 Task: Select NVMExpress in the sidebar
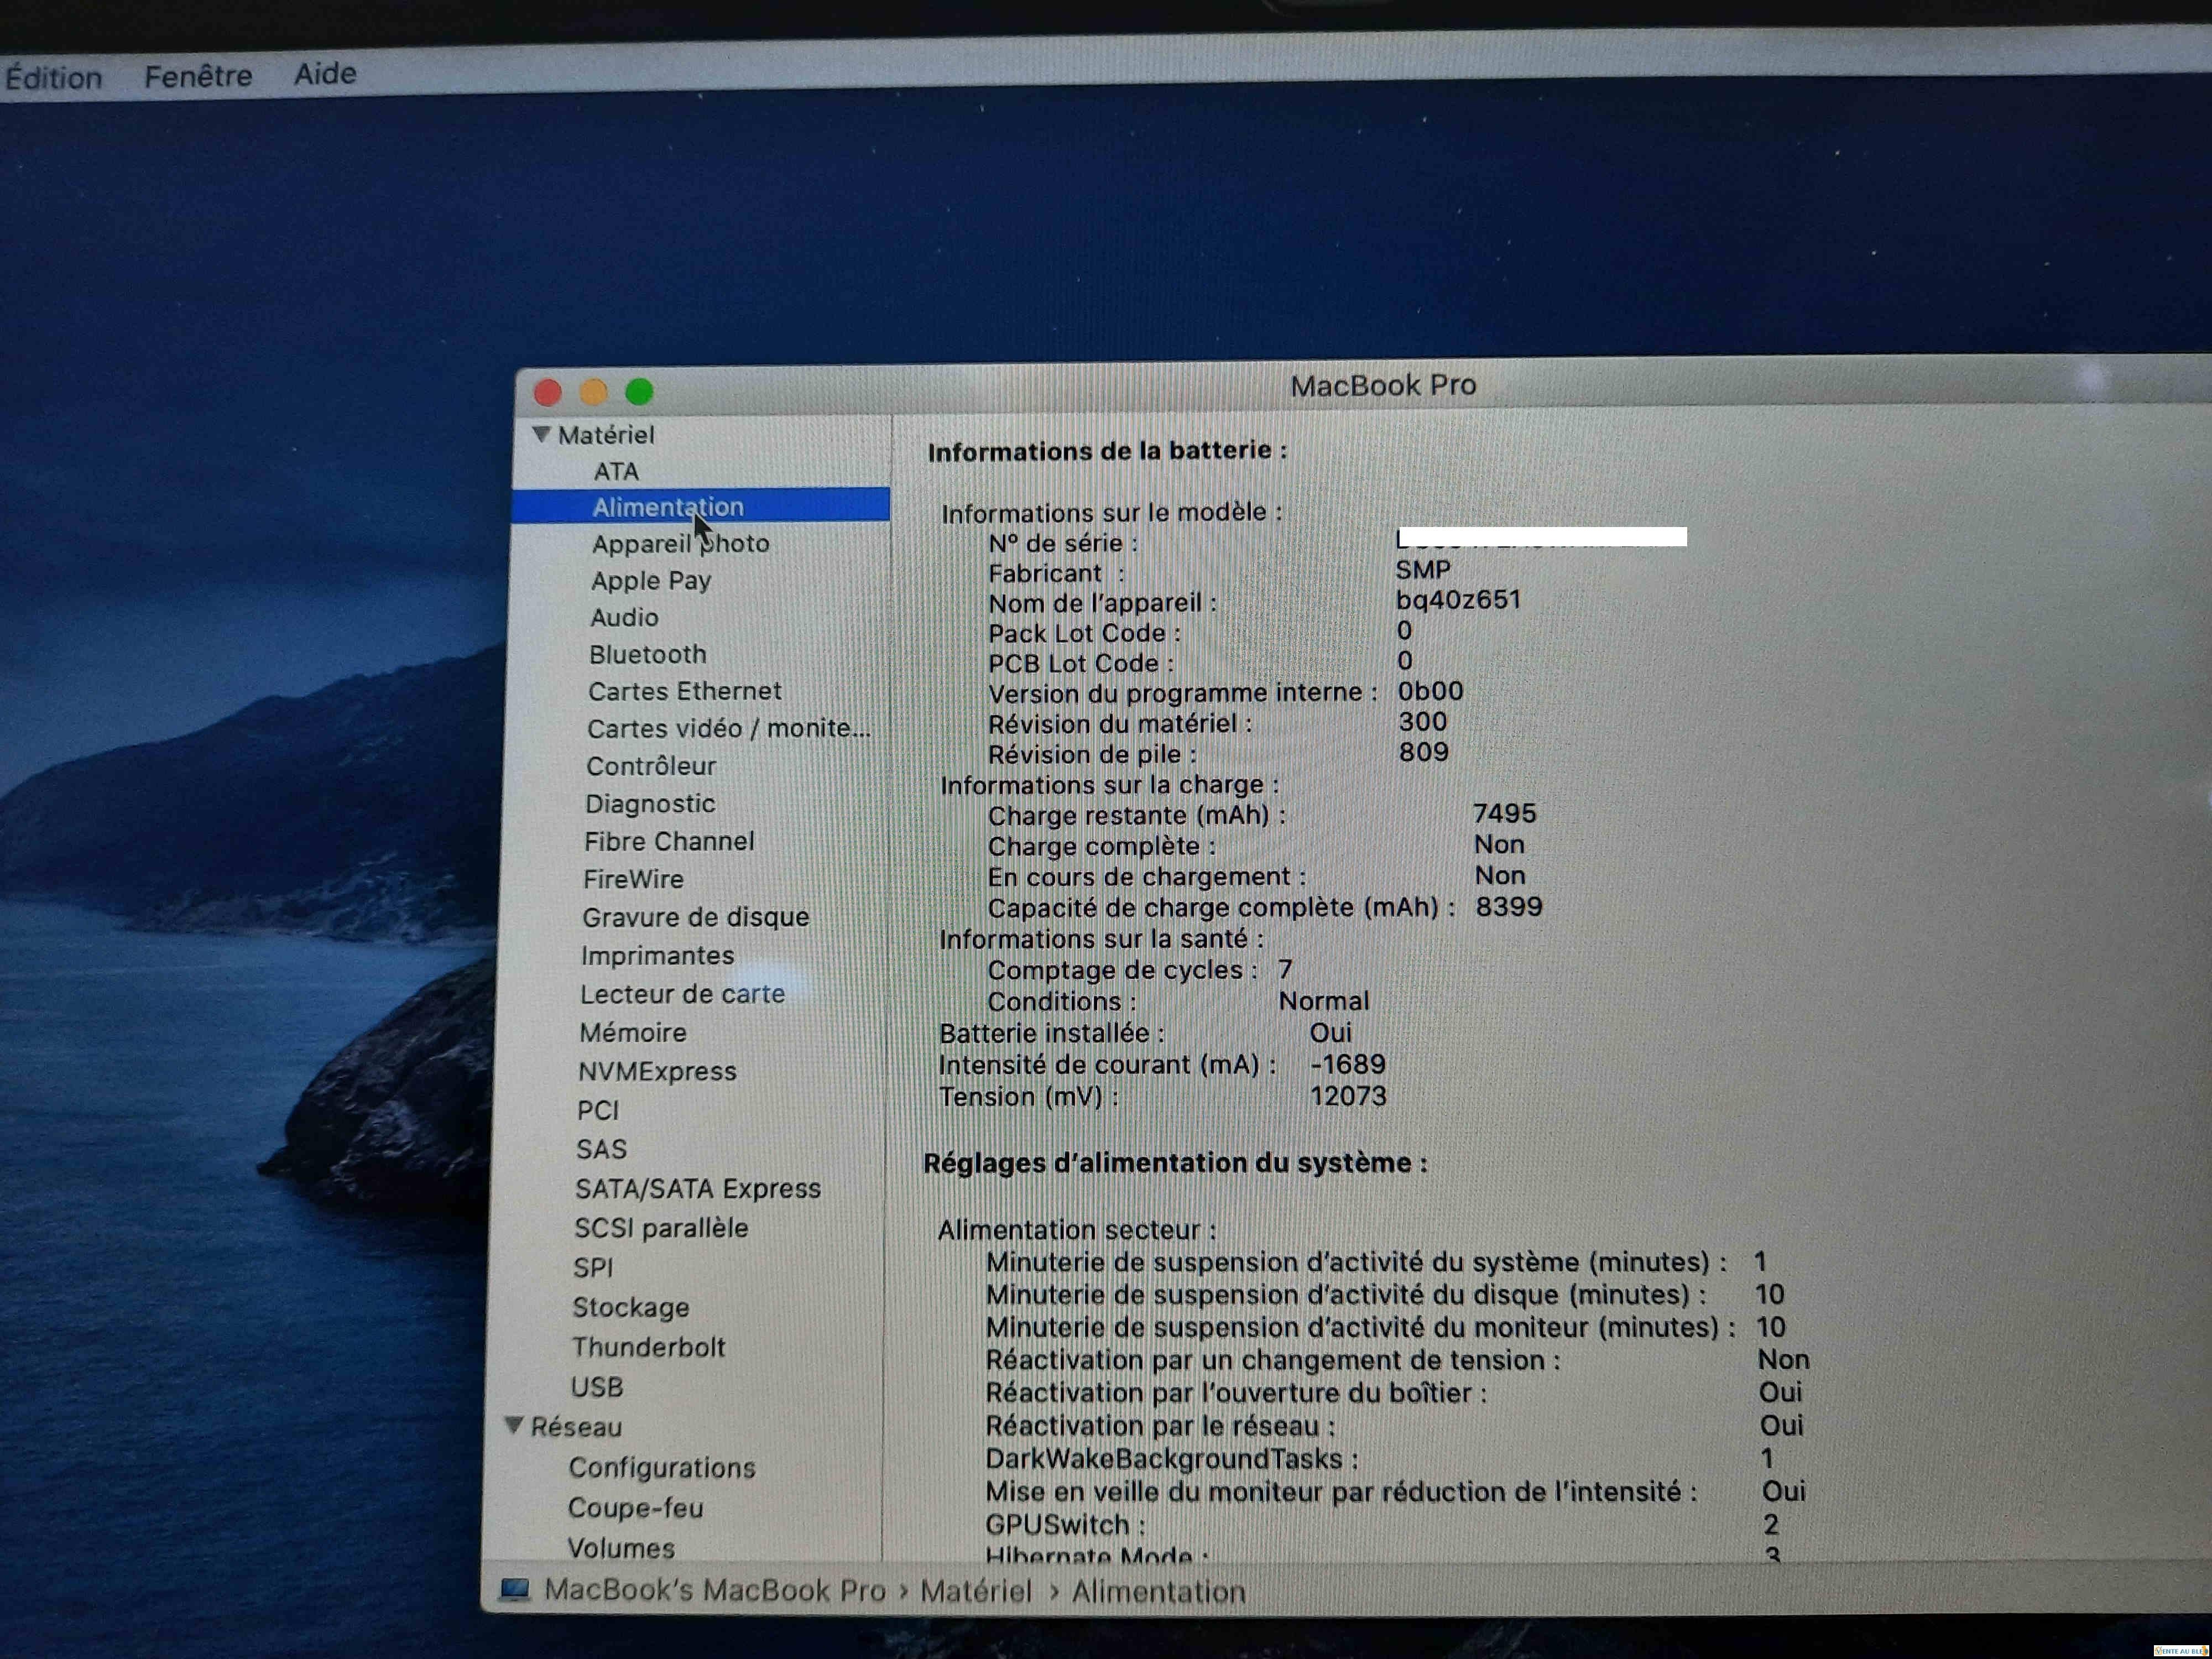657,1072
